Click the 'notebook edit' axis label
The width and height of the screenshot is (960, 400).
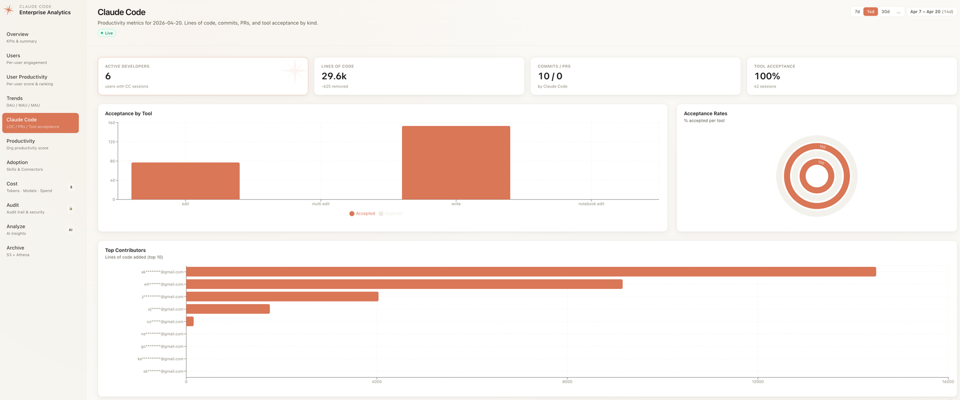coord(591,204)
